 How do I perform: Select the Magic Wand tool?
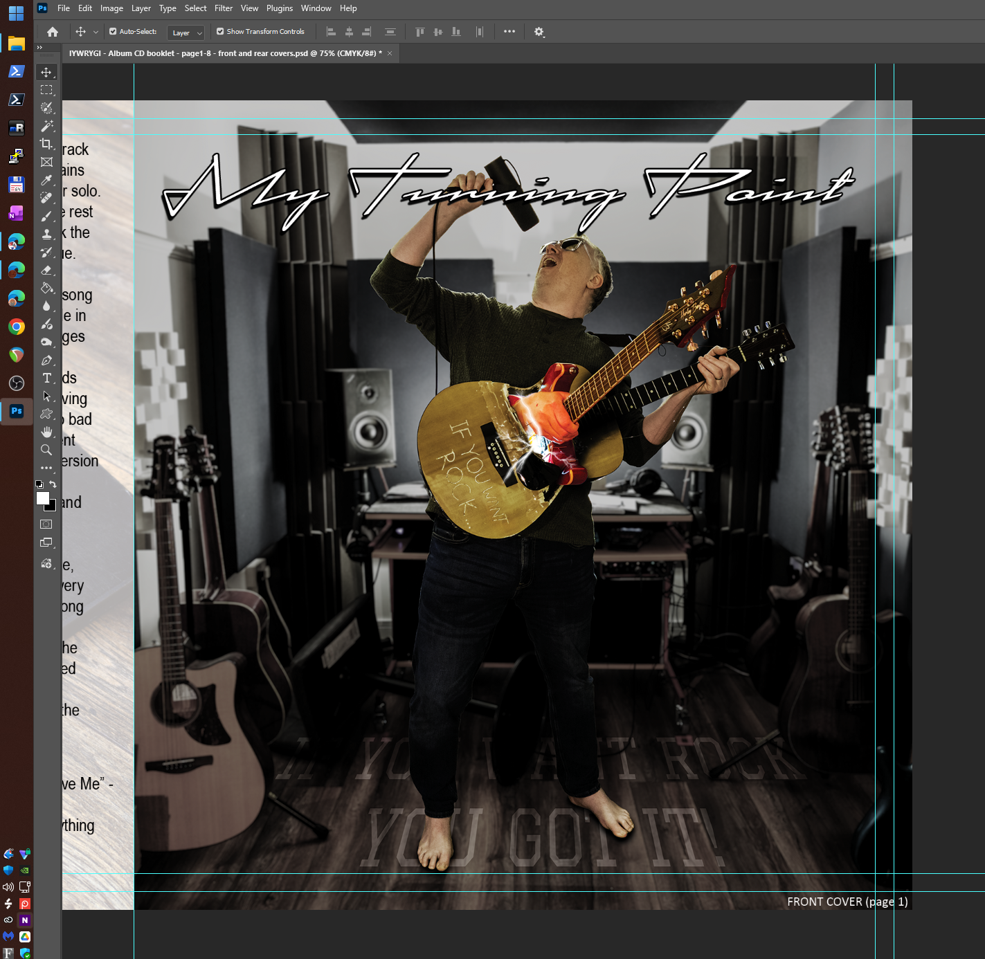pos(46,126)
